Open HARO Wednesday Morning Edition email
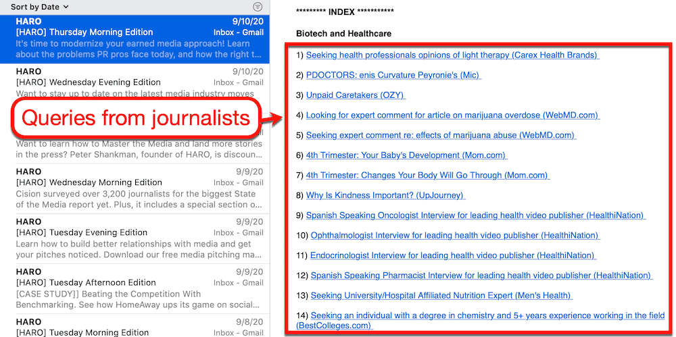676x337 pixels. pos(135,182)
